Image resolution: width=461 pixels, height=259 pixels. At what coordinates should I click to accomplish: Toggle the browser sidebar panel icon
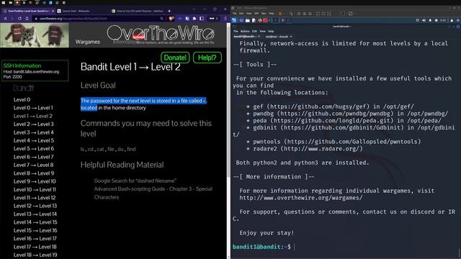pos(202,19)
